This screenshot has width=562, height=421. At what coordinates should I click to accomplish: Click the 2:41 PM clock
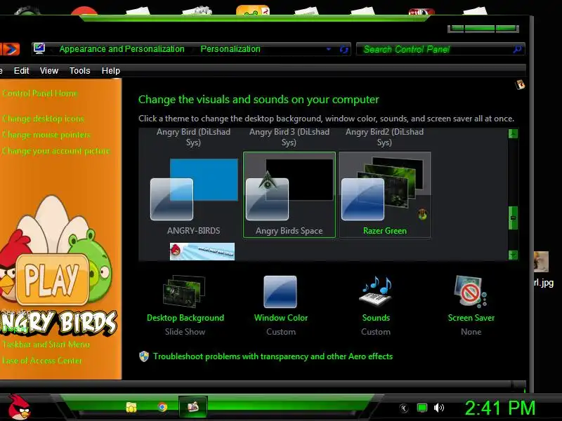(x=500, y=408)
